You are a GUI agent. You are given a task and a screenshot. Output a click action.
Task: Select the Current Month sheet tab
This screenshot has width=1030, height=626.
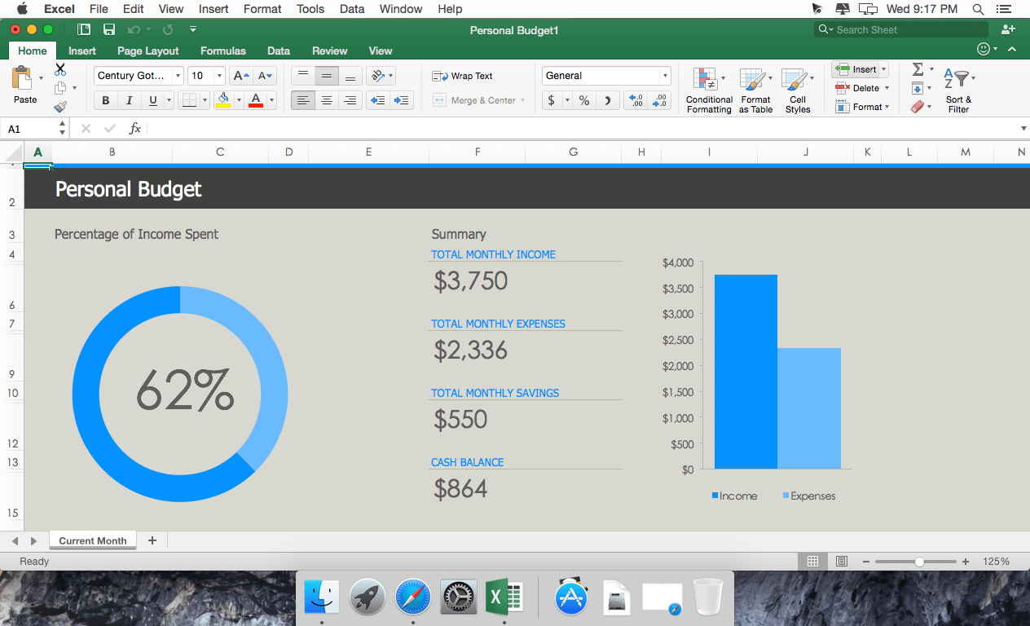92,540
